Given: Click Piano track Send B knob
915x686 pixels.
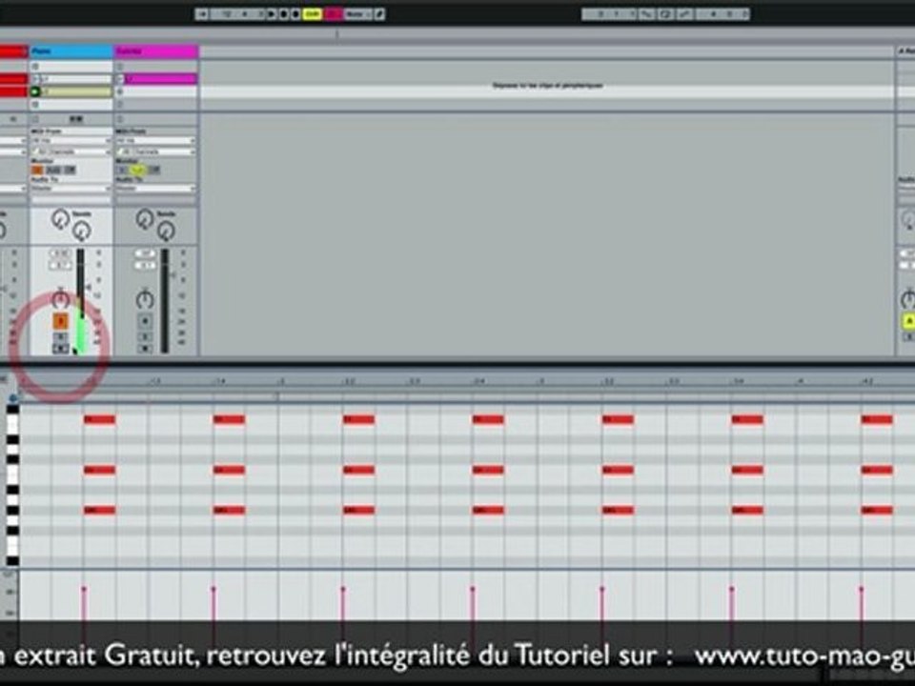Looking at the screenshot, I should (x=81, y=231).
